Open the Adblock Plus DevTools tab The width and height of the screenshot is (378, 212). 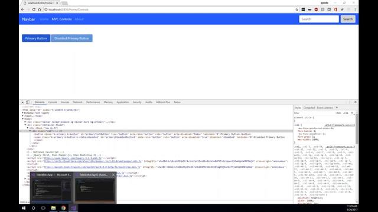163,102
